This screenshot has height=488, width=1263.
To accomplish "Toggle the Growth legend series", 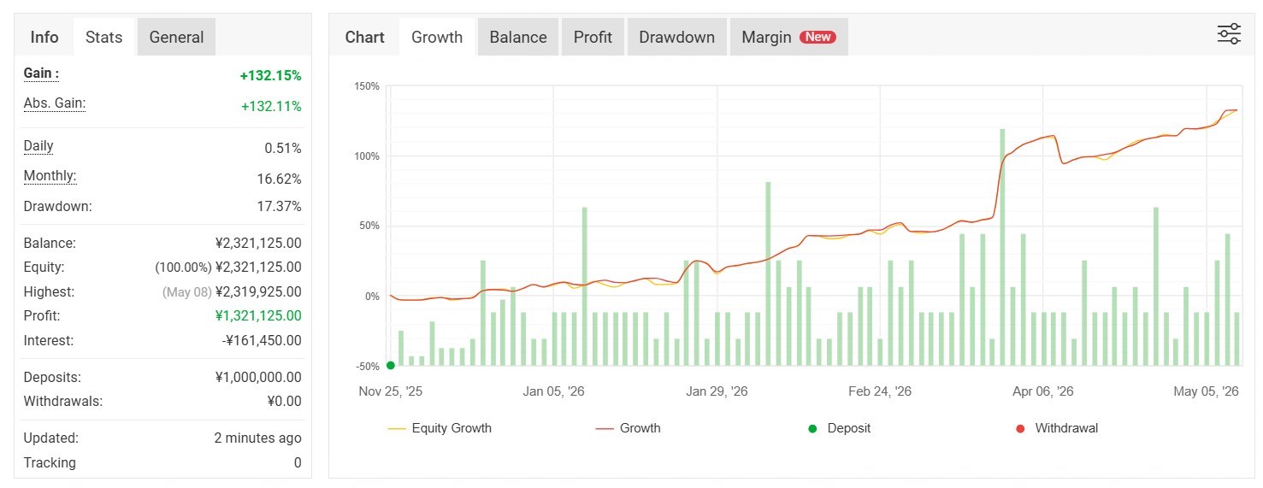I will (628, 428).
